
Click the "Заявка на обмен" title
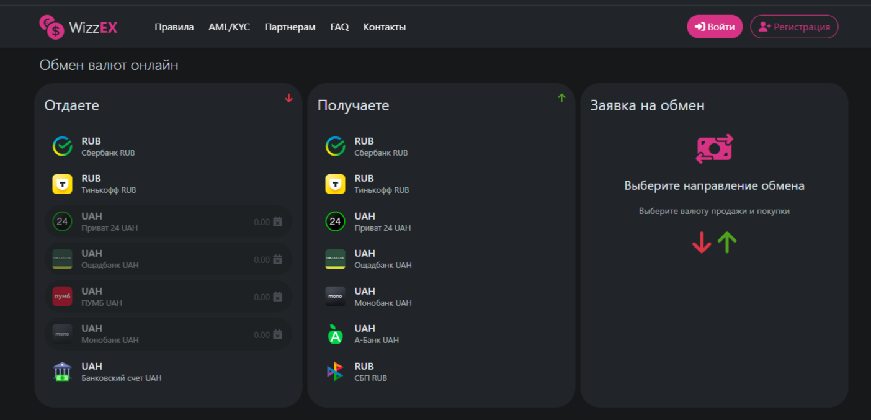(648, 105)
